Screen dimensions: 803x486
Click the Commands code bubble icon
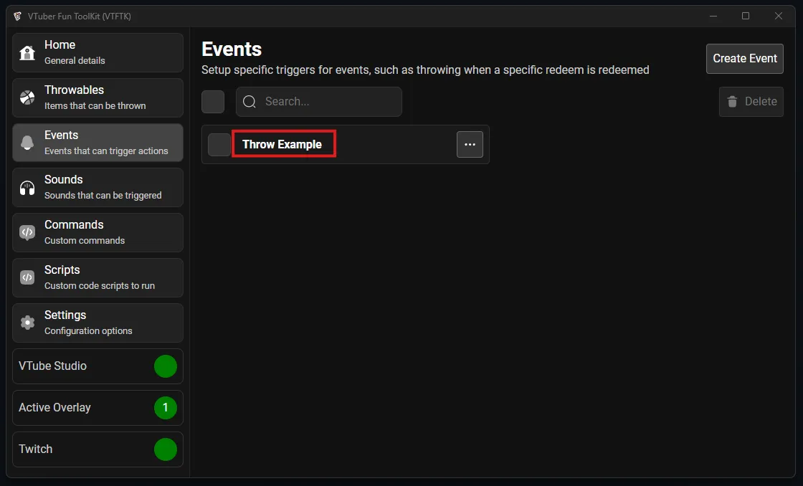point(27,232)
